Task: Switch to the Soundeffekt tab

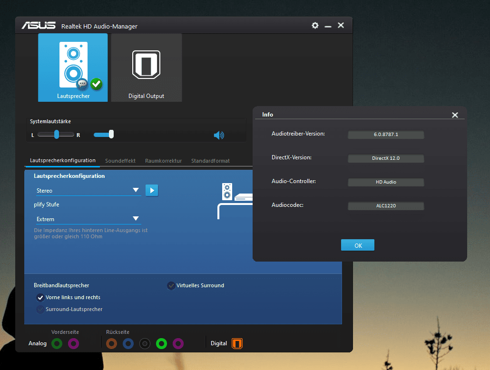Action: coord(120,161)
